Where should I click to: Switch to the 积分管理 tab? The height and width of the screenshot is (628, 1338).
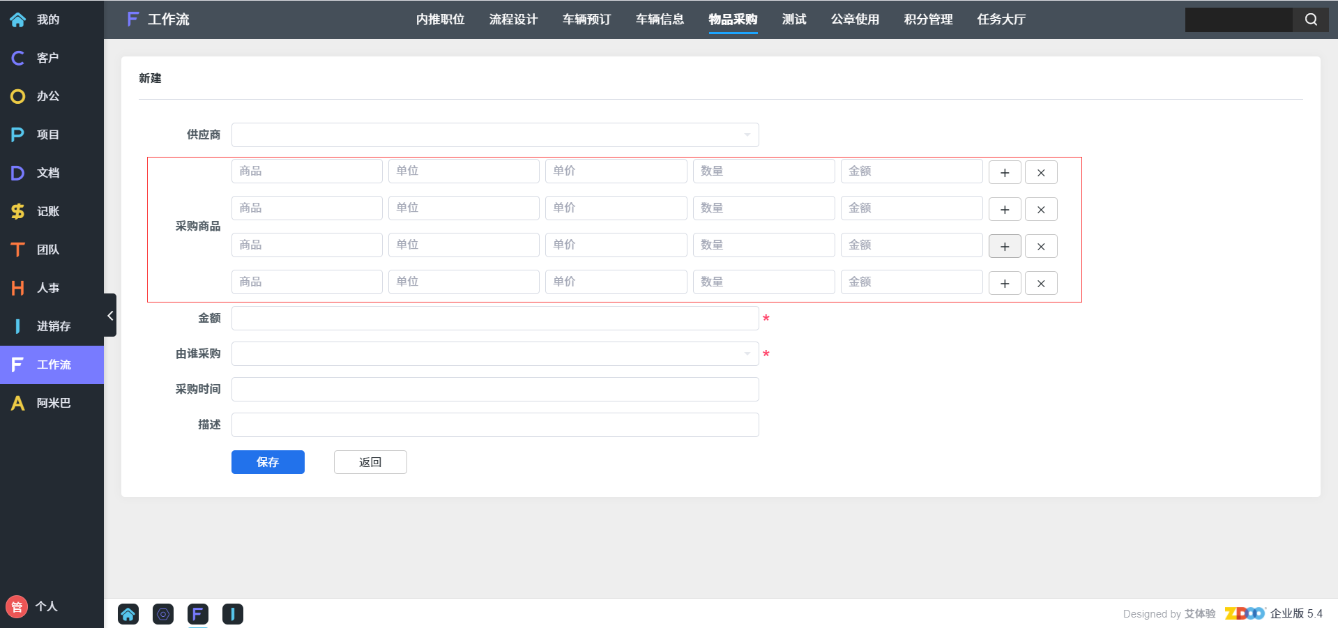click(x=928, y=20)
